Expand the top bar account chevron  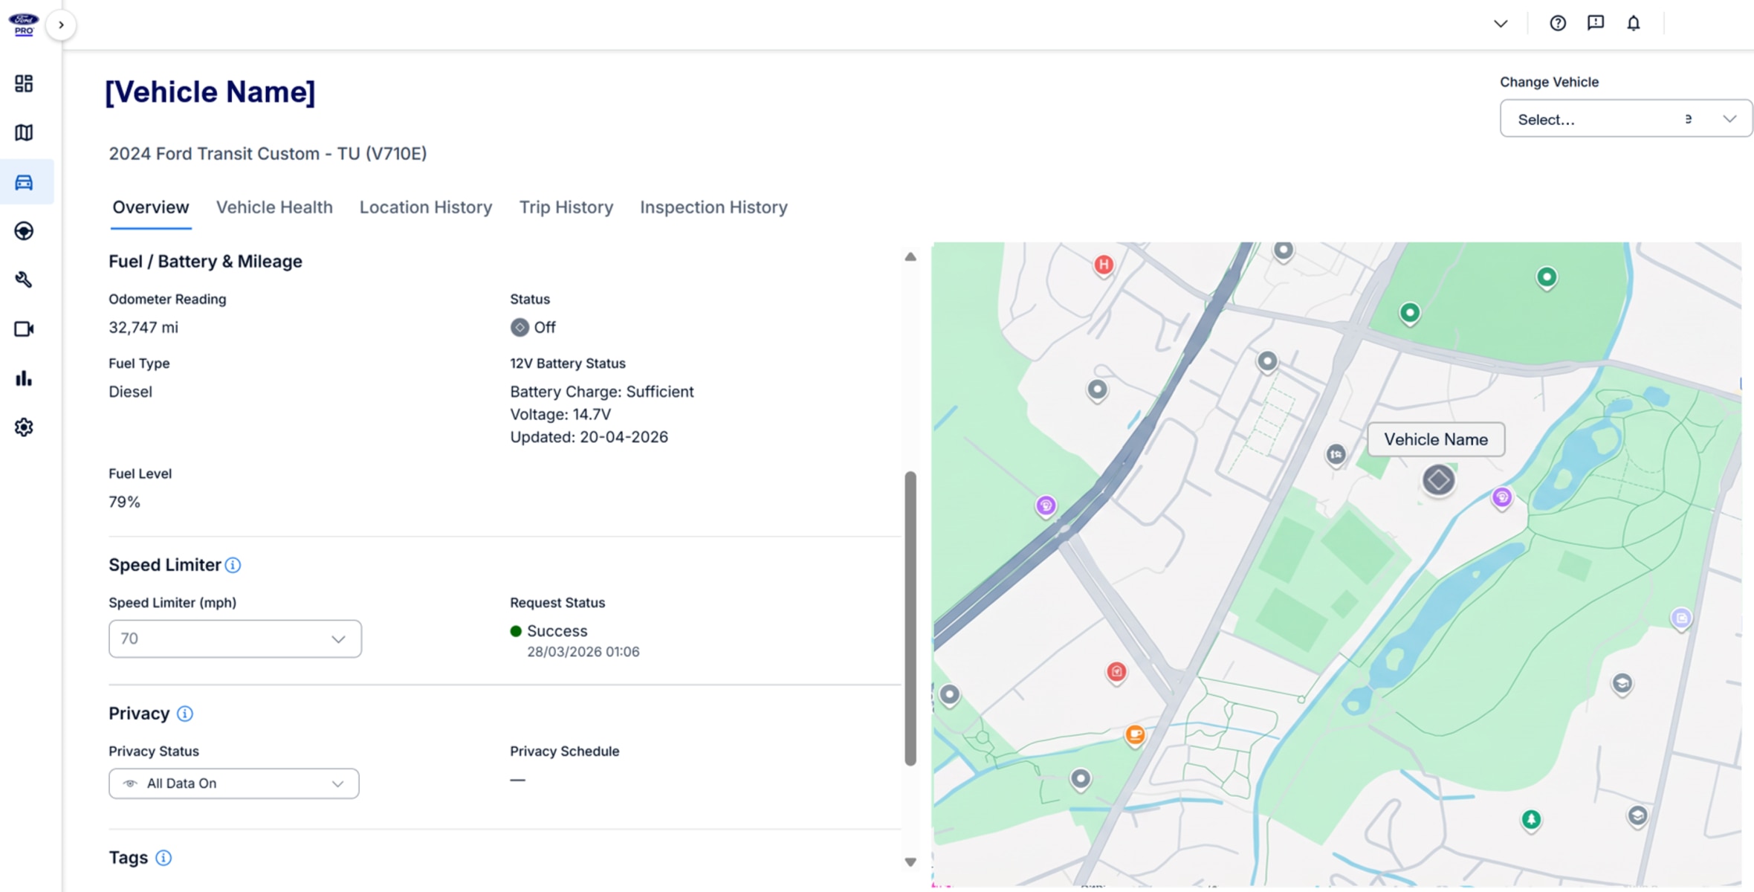(1501, 24)
